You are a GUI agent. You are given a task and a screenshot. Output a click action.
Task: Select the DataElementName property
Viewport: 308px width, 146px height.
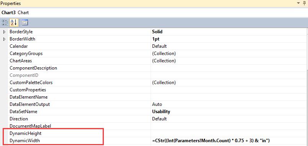29,97
